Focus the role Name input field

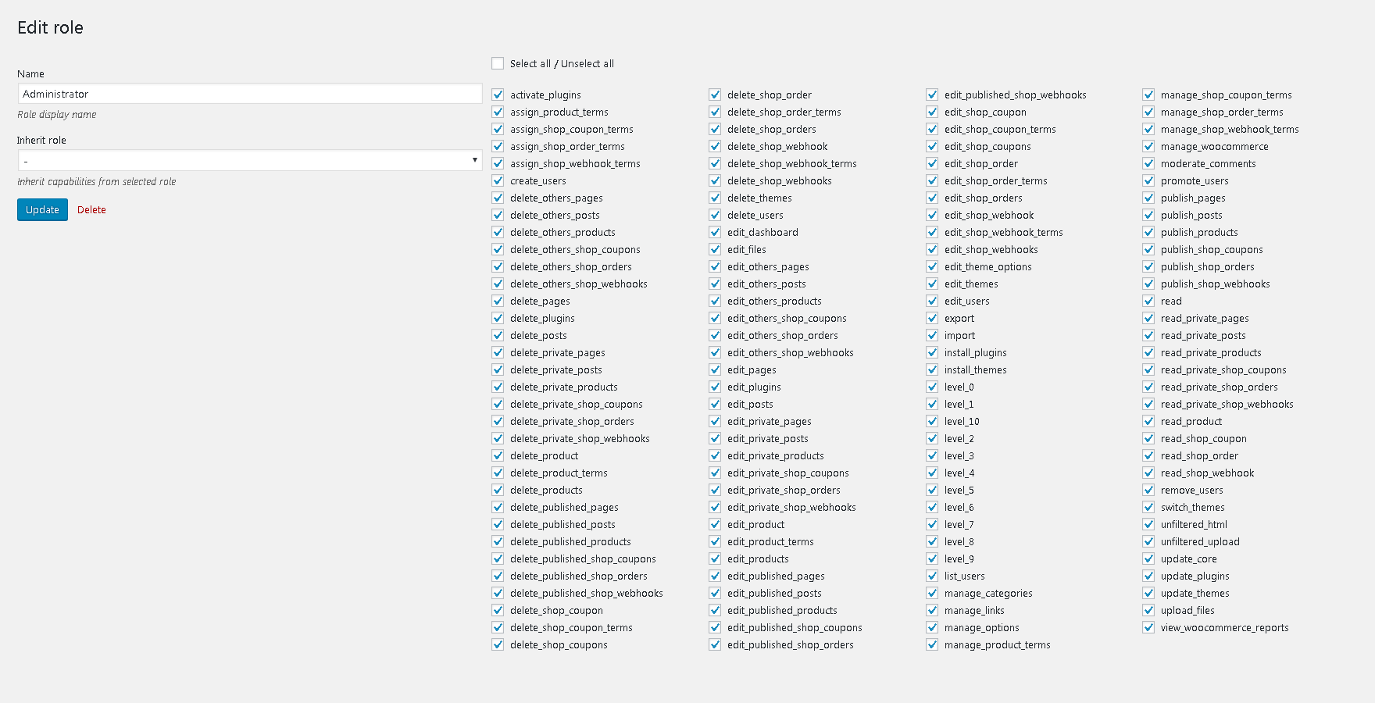(250, 94)
